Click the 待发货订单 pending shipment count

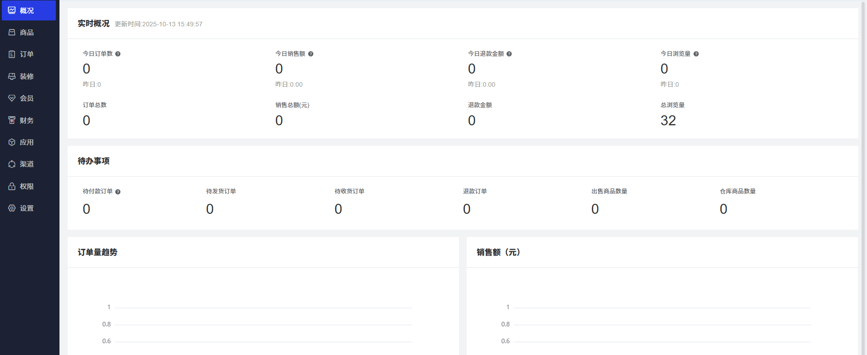click(210, 209)
